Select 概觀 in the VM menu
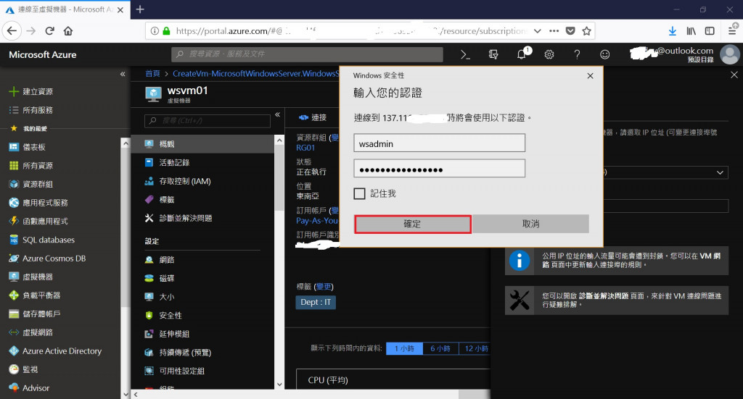 click(x=203, y=143)
